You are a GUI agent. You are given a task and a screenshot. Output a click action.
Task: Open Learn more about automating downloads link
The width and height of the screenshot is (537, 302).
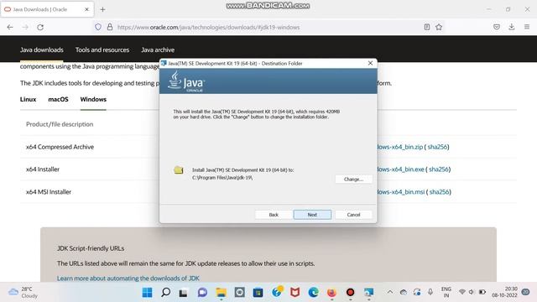(x=128, y=278)
